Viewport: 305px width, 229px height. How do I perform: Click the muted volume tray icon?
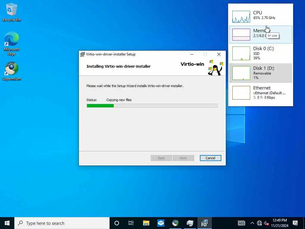click(266, 223)
